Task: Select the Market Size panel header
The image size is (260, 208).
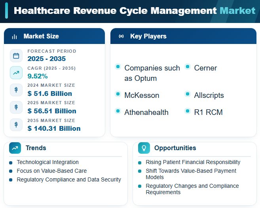Action: (54, 36)
